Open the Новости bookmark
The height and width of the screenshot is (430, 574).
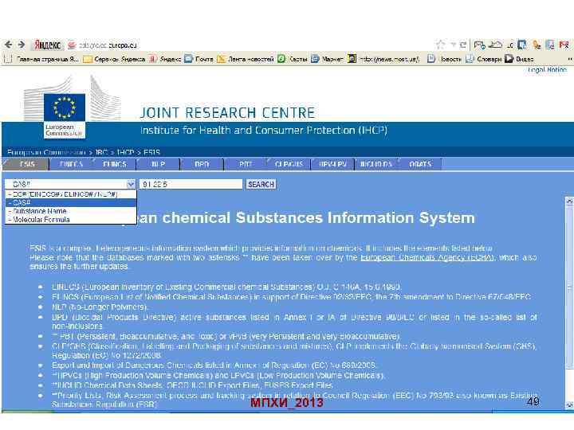[x=444, y=59]
